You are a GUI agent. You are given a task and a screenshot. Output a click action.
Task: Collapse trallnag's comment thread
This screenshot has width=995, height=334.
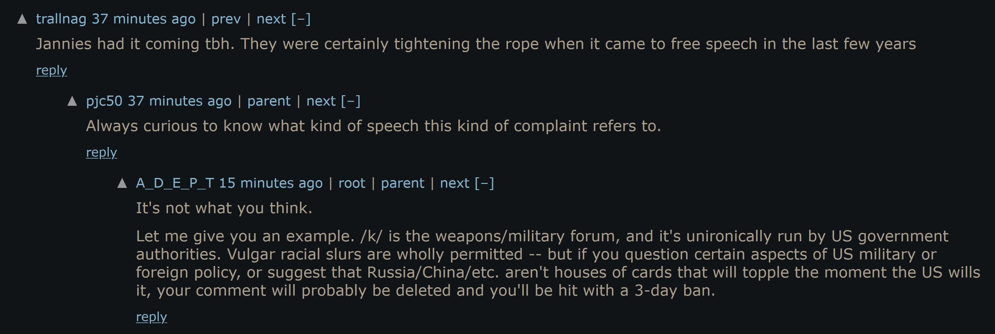click(x=301, y=19)
